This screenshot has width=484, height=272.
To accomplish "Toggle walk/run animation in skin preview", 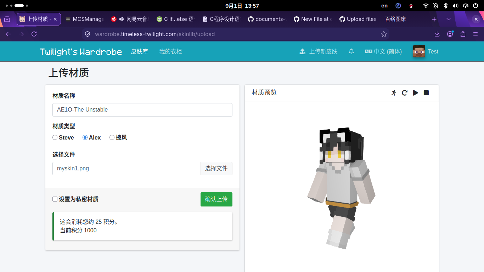I will coord(394,93).
